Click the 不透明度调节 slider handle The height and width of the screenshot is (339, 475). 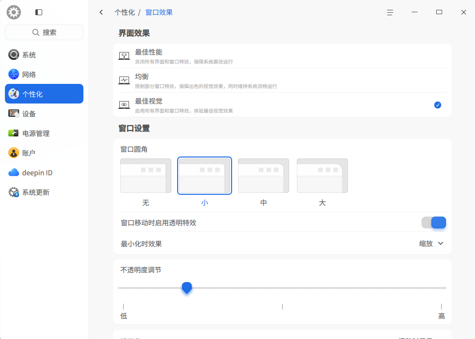pos(187,287)
